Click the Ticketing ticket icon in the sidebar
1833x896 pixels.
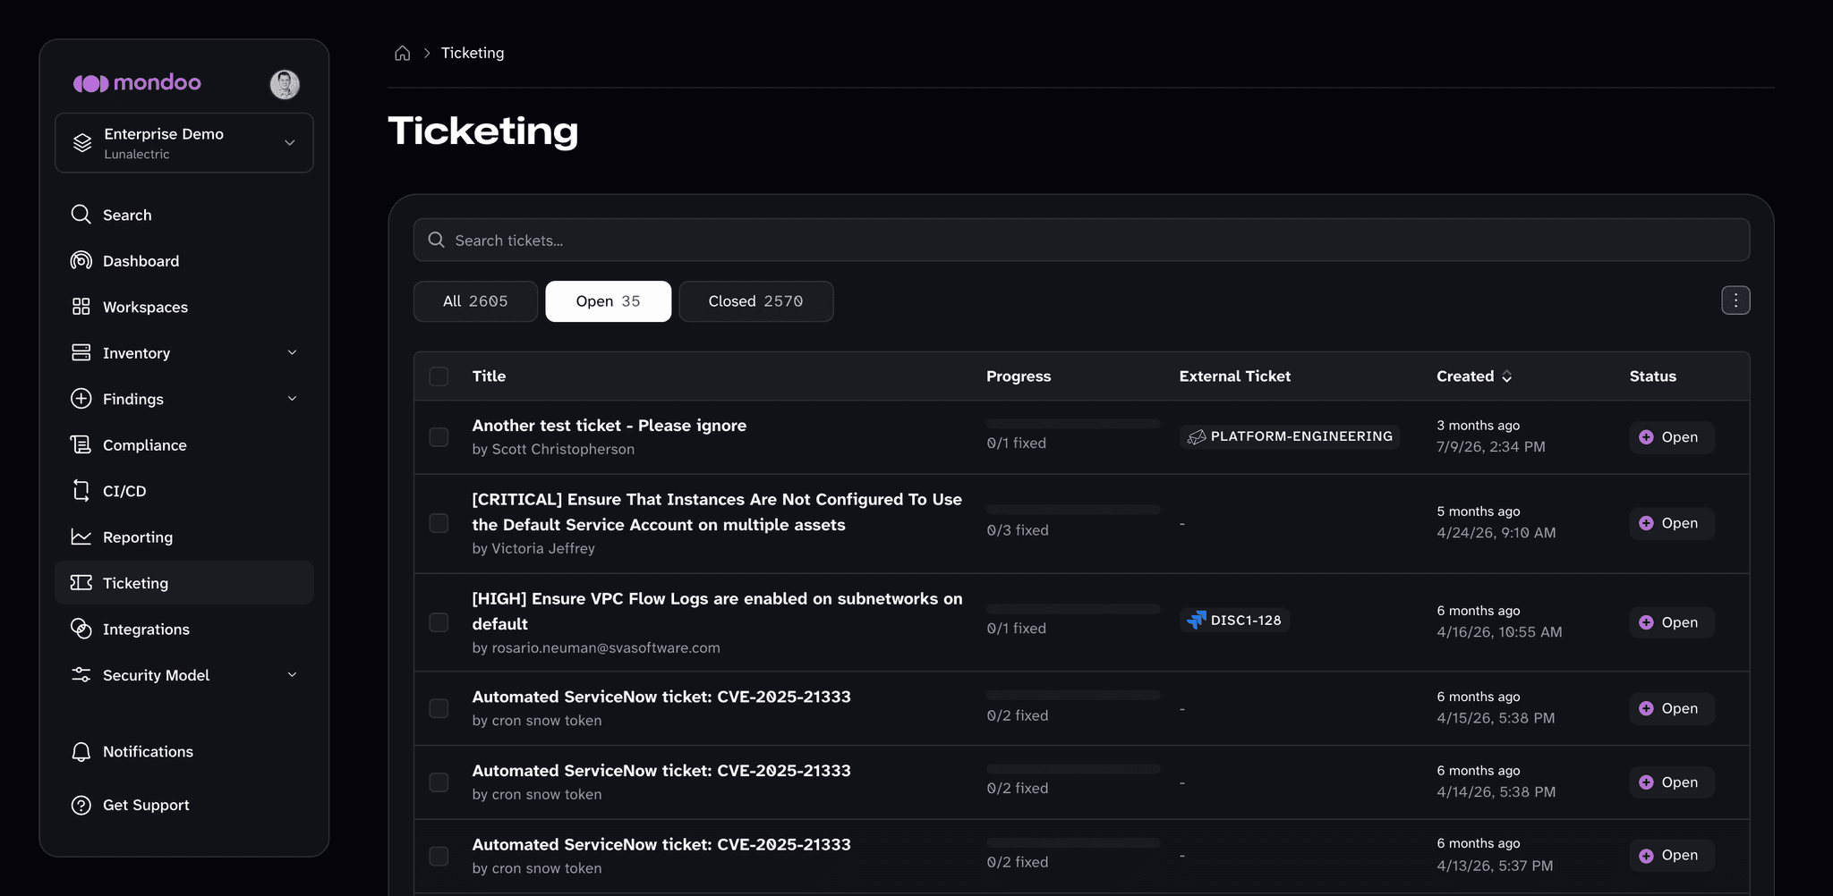(x=81, y=583)
